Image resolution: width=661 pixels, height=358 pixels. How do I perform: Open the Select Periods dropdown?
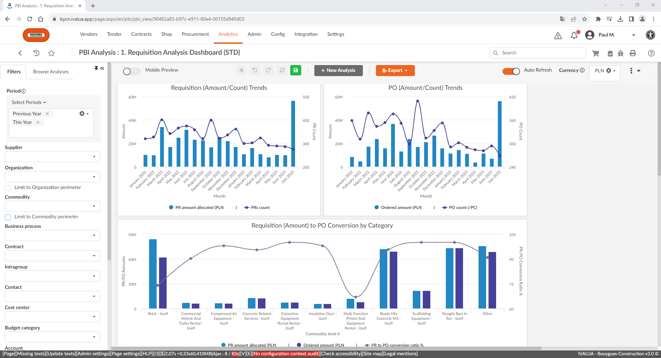tap(29, 102)
